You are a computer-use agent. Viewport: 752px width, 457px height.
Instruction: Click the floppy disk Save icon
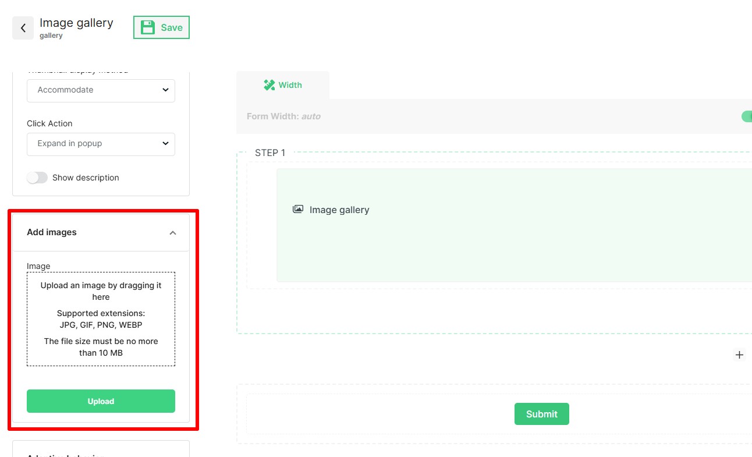[148, 27]
